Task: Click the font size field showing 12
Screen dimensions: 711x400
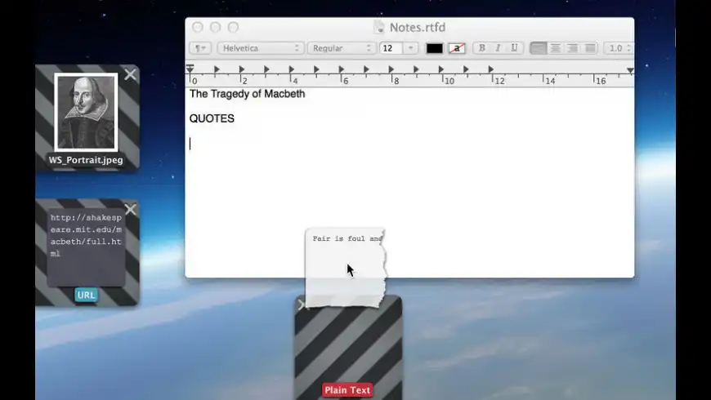Action: [391, 48]
